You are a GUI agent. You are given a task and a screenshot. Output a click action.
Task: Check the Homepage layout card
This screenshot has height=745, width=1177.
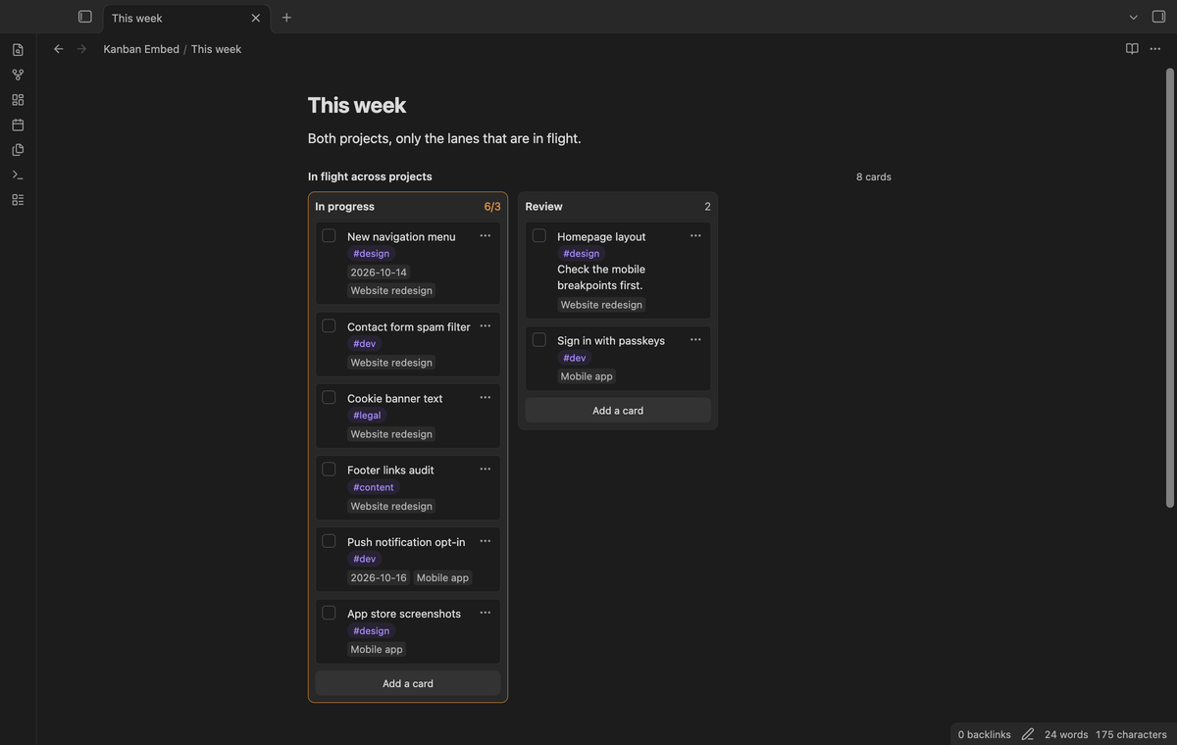tap(538, 235)
